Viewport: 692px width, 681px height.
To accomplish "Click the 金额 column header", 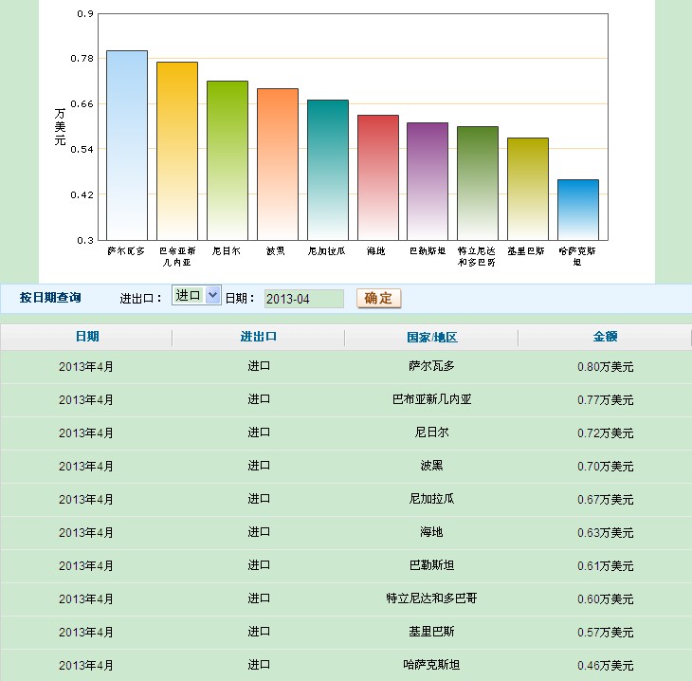I will tap(605, 337).
